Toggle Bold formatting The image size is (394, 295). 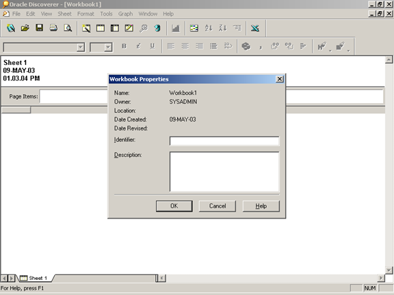pos(124,46)
